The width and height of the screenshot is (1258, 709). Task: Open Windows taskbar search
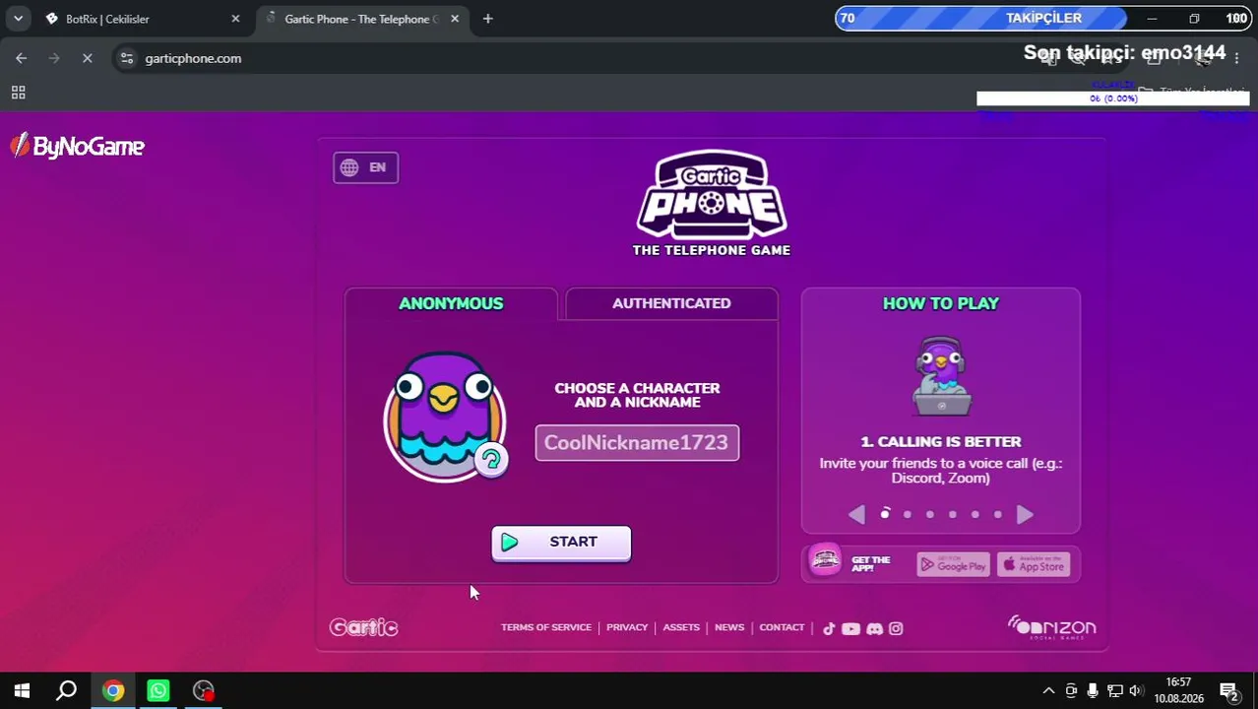(x=66, y=691)
